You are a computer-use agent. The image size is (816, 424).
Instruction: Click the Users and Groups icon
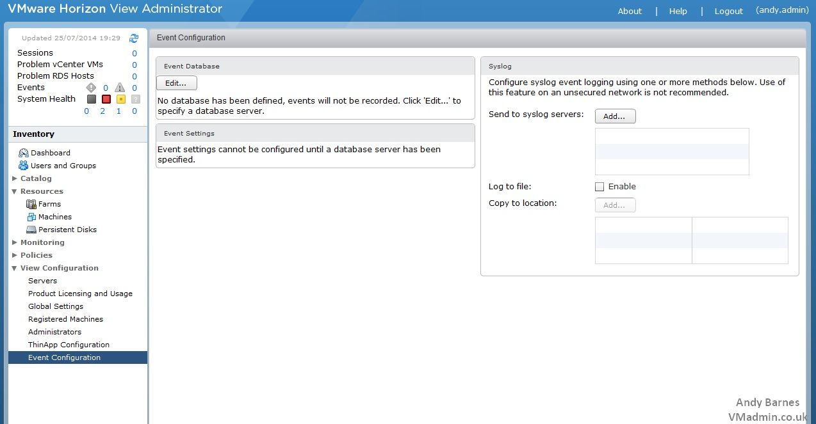pyautogui.click(x=24, y=166)
